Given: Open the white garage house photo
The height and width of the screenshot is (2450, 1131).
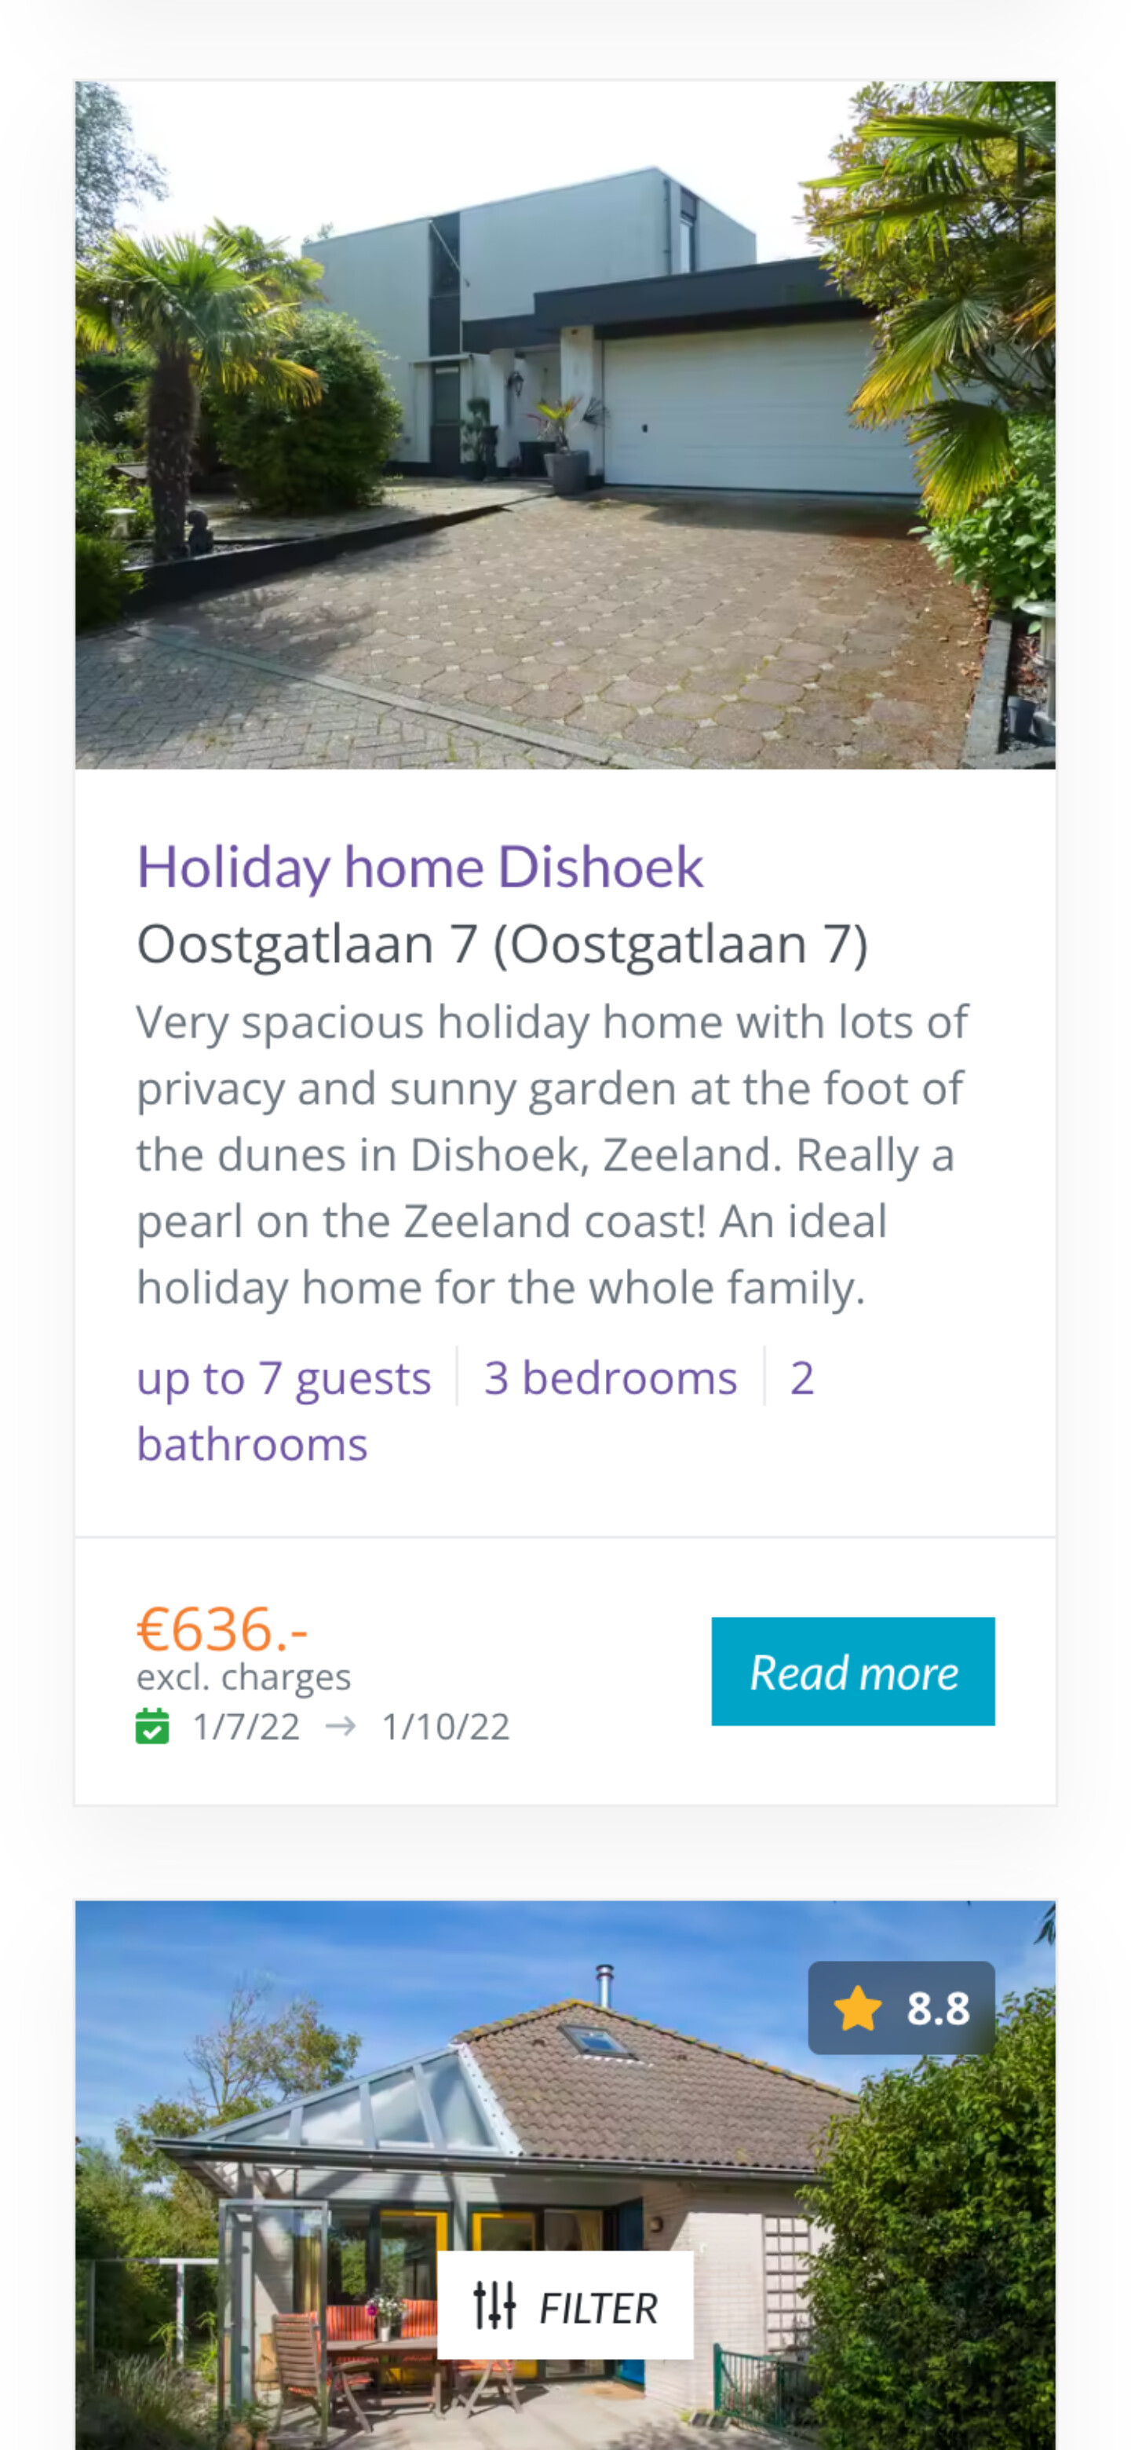Looking at the screenshot, I should 564,424.
